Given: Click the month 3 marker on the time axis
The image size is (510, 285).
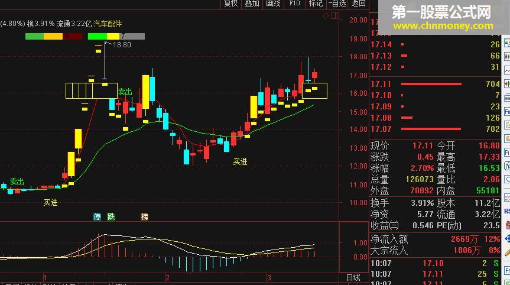Looking at the screenshot, I should click(269, 278).
